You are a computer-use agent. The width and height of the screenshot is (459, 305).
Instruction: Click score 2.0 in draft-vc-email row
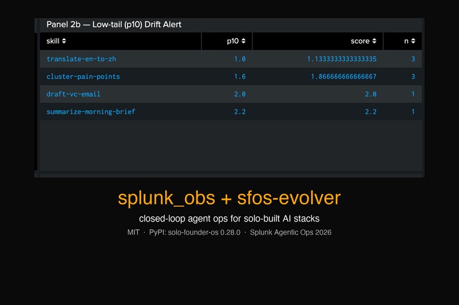(x=371, y=94)
